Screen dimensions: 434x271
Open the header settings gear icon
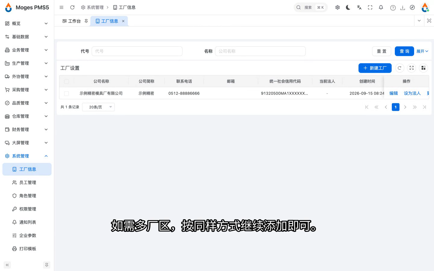click(338, 8)
